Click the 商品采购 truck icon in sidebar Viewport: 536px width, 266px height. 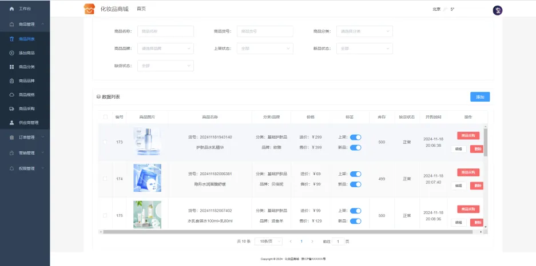click(x=12, y=108)
